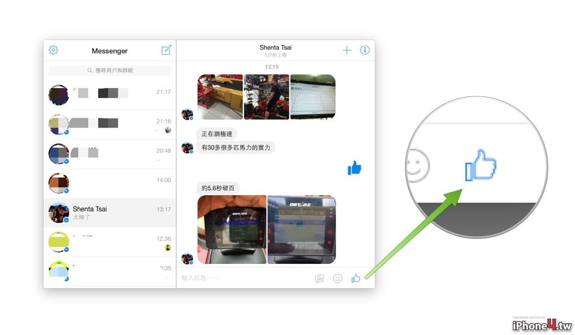This screenshot has width=575, height=335.
Task: Open the conversation timestamped 12:36
Action: click(x=110, y=242)
